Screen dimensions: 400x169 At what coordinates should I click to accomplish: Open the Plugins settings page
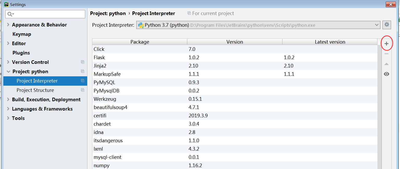coord(21,53)
